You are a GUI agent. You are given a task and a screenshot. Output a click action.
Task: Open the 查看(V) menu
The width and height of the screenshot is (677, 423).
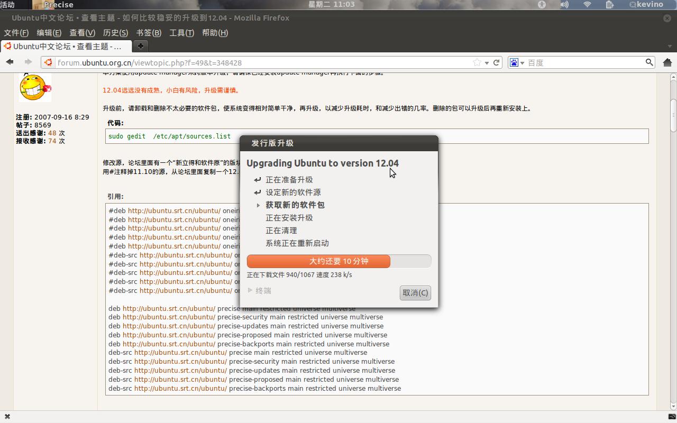pos(83,33)
